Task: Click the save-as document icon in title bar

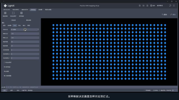Action: tap(147, 6)
